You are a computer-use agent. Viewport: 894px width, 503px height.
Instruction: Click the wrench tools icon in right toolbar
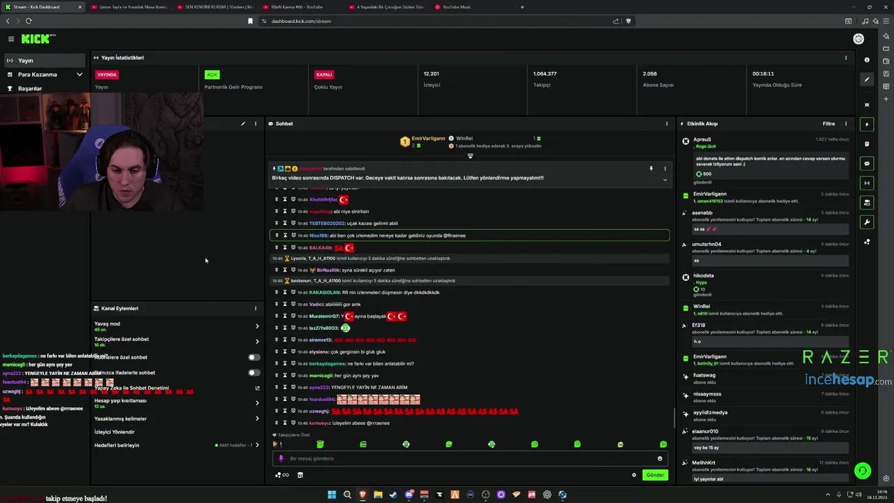867,222
